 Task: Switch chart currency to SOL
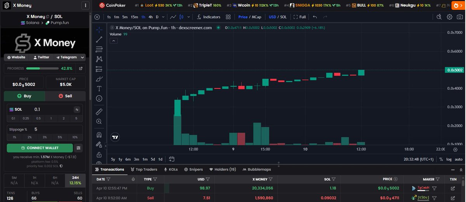coord(283,17)
